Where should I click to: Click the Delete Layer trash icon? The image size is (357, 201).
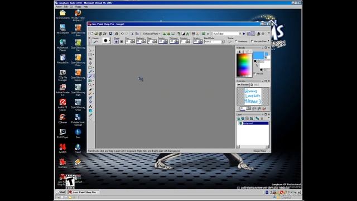[262, 118]
